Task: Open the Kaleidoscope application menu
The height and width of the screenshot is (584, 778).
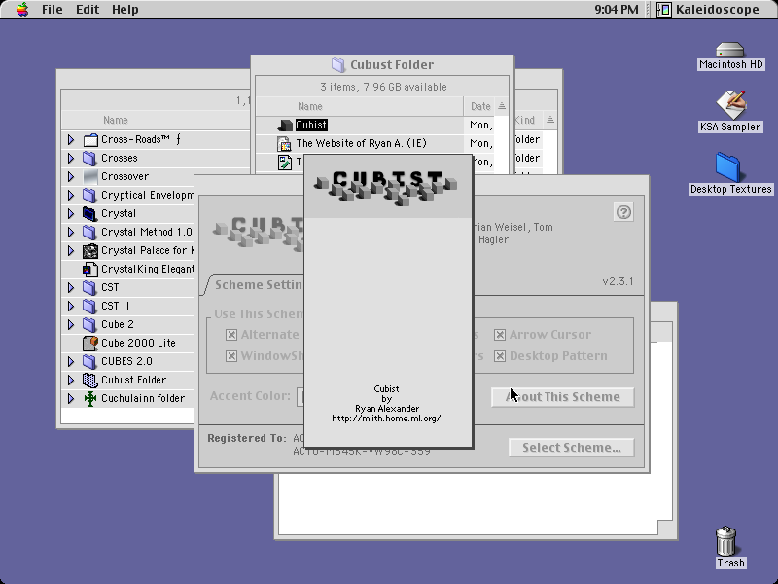Action: click(708, 10)
